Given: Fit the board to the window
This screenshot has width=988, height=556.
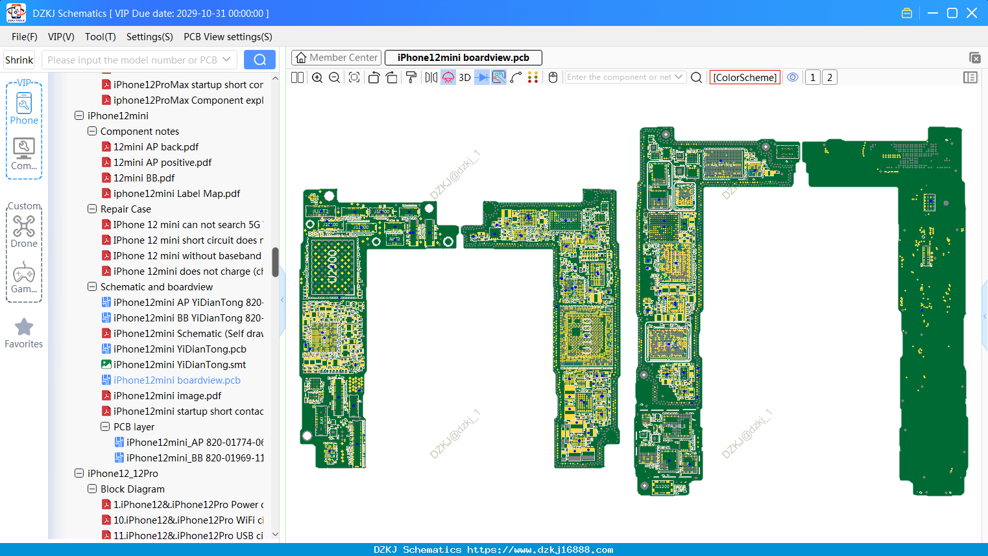Looking at the screenshot, I should (354, 77).
